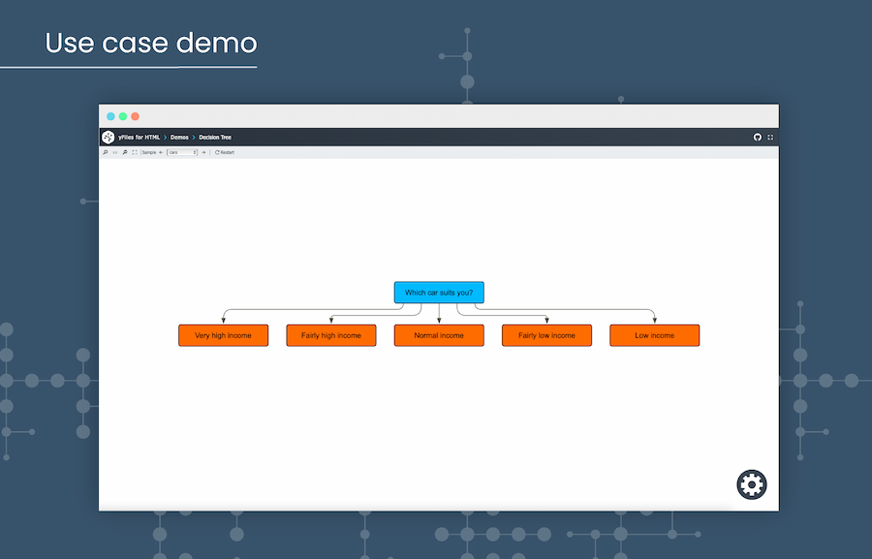Activate the Fit Content zoom icon
Screen dimensions: 872x559
(134, 152)
